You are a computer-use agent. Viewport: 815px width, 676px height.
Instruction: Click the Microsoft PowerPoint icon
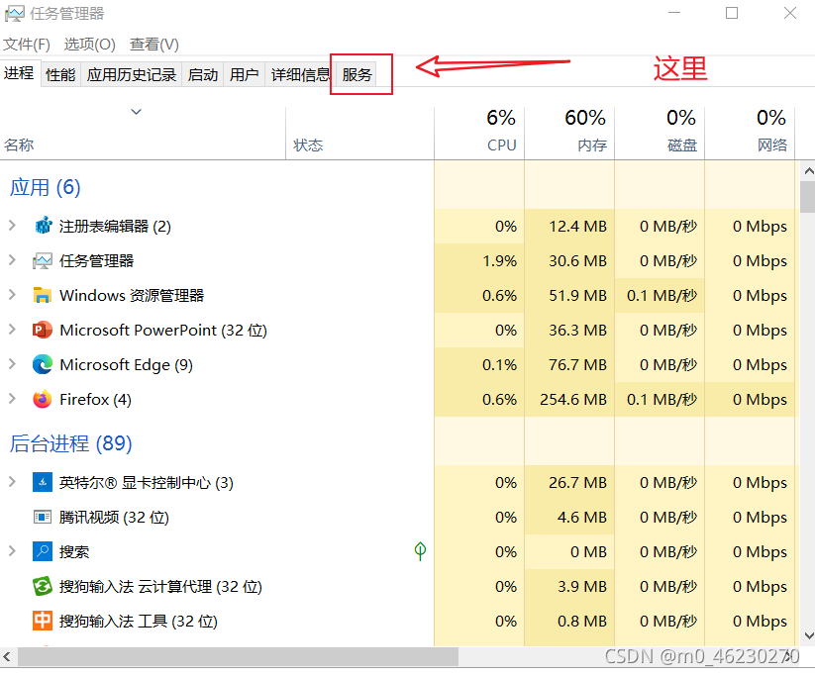pyautogui.click(x=43, y=330)
